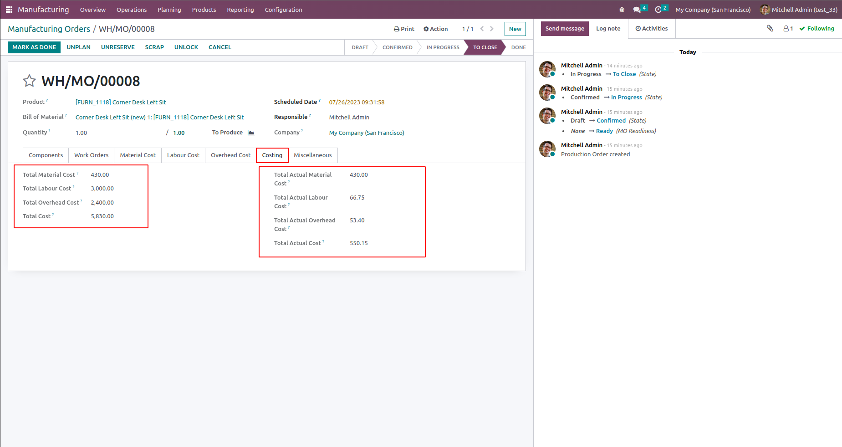Open Reporting menu
The width and height of the screenshot is (842, 447).
[240, 10]
